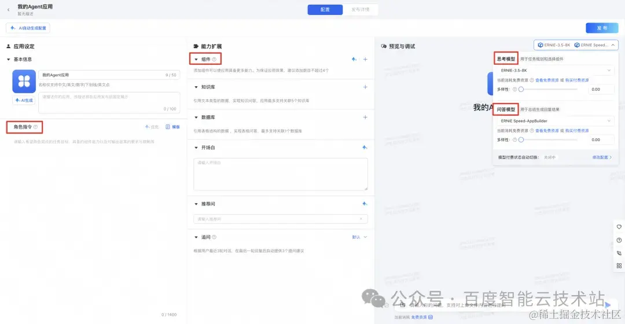This screenshot has height=324, width=625.
Task: Open help for 角色指令
Action: 35,127
